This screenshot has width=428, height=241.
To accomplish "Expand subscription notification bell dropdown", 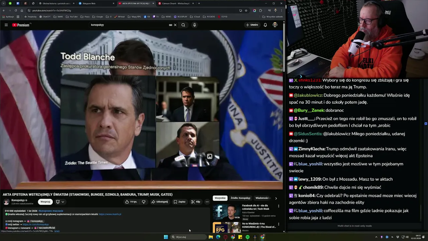I will pyautogui.click(x=60, y=202).
